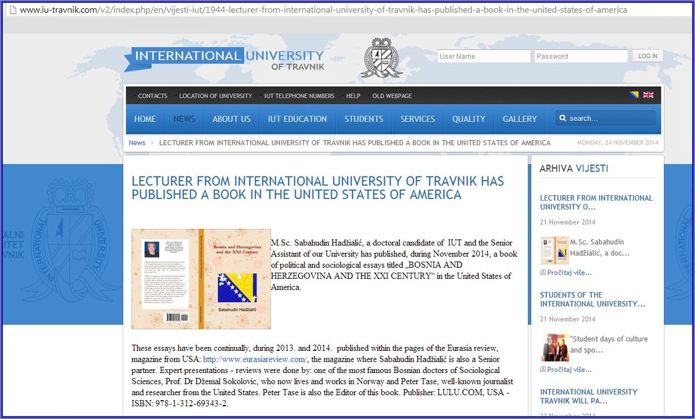Viewport: 695px width, 419px height.
Task: Click first sidebar date 21 November 2014
Action: [567, 222]
